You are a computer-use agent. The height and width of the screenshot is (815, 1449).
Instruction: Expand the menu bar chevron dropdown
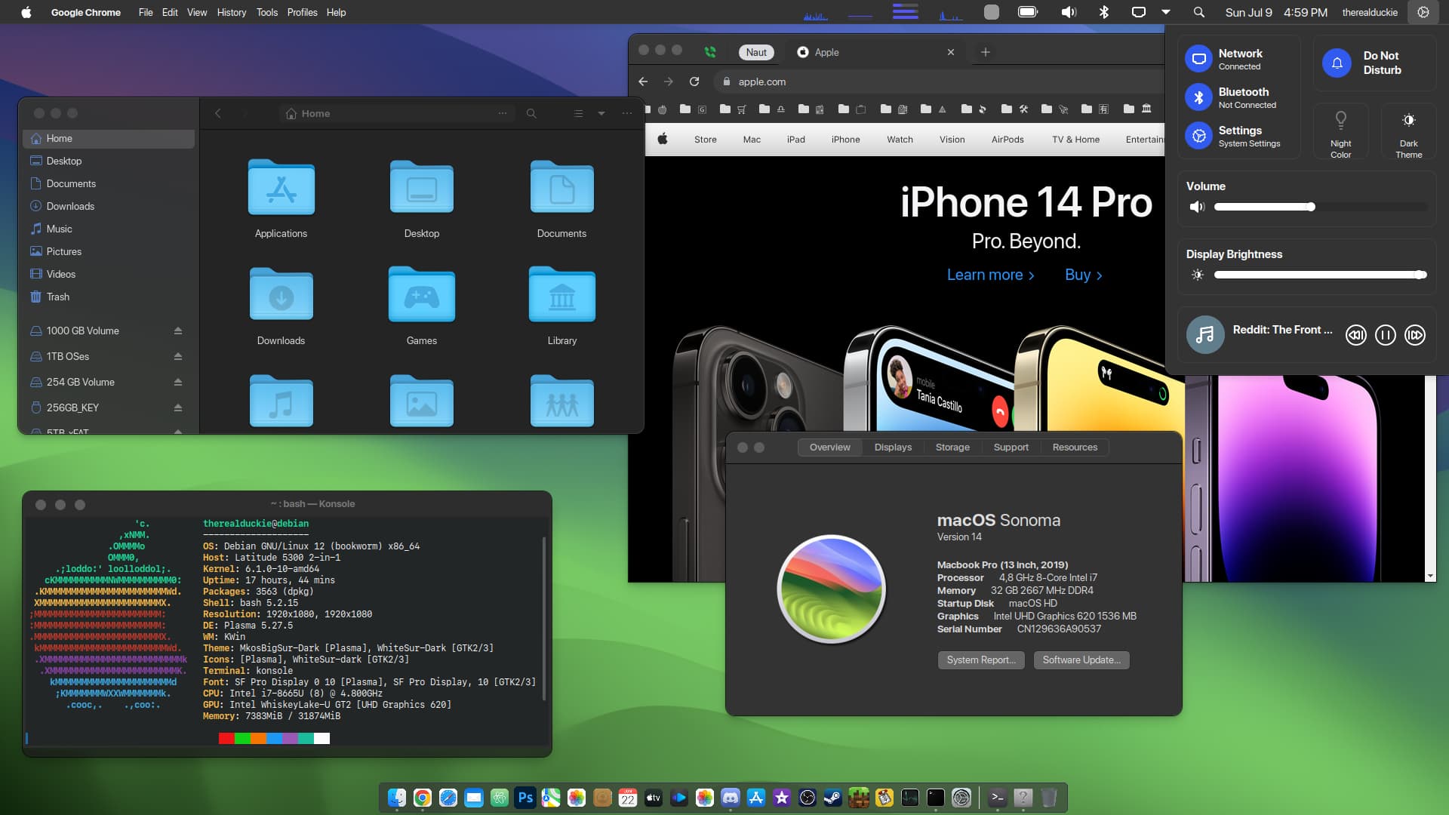[x=1166, y=12]
